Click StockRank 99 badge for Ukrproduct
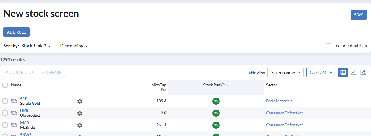371x136 pixels. 216,113
